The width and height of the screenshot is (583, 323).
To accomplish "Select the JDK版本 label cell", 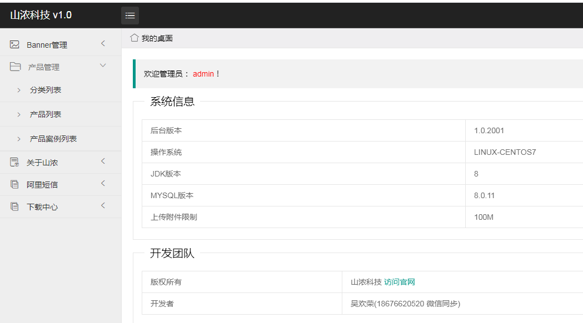I will pos(303,174).
